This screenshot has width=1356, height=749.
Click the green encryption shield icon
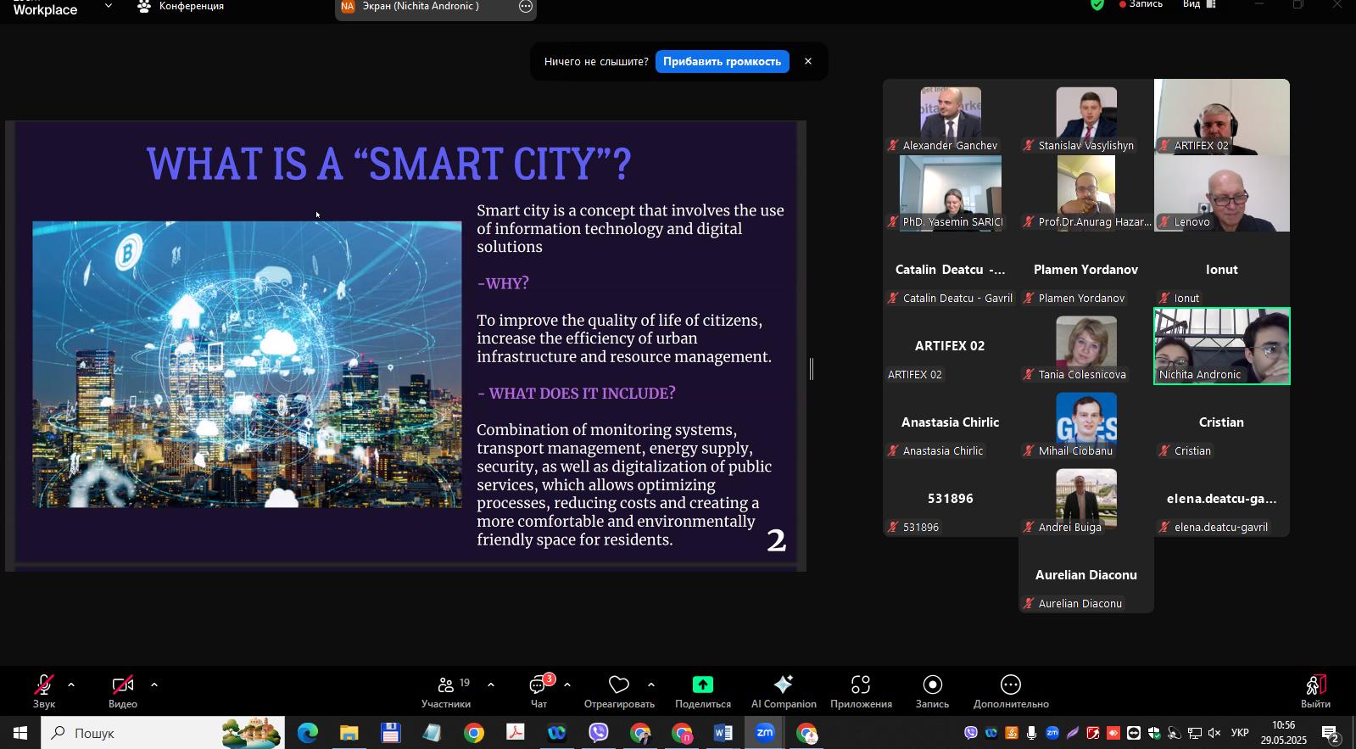(1097, 4)
